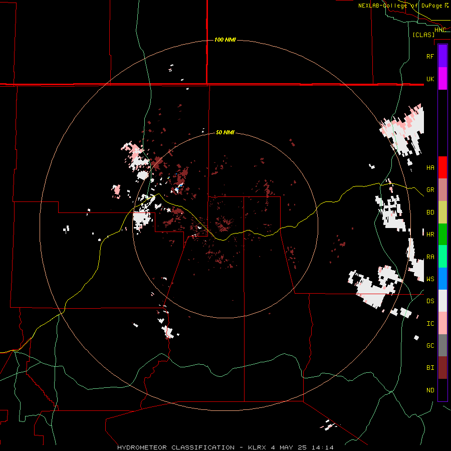451x451 pixels.
Task: Click the GC gray legend swatch
Action: coord(442,345)
